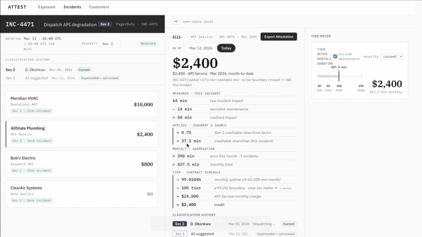Click the 99.0104% monthly uptime row
The image size is (422, 237).
coord(236,179)
